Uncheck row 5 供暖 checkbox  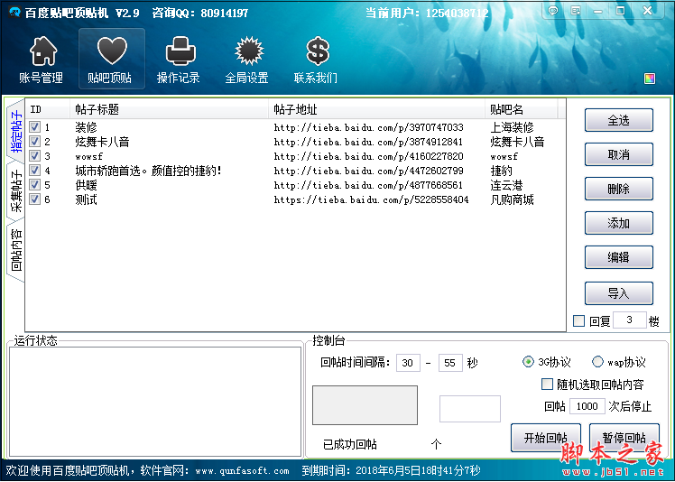click(x=35, y=185)
